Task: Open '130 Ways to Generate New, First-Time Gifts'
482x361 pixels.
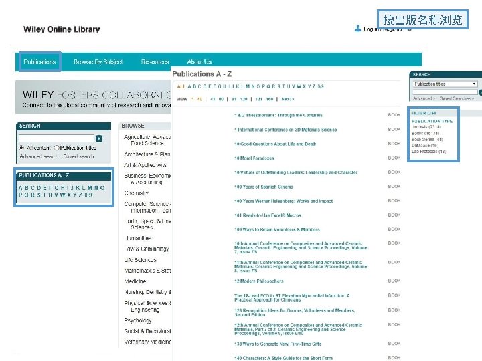Action: click(x=278, y=344)
